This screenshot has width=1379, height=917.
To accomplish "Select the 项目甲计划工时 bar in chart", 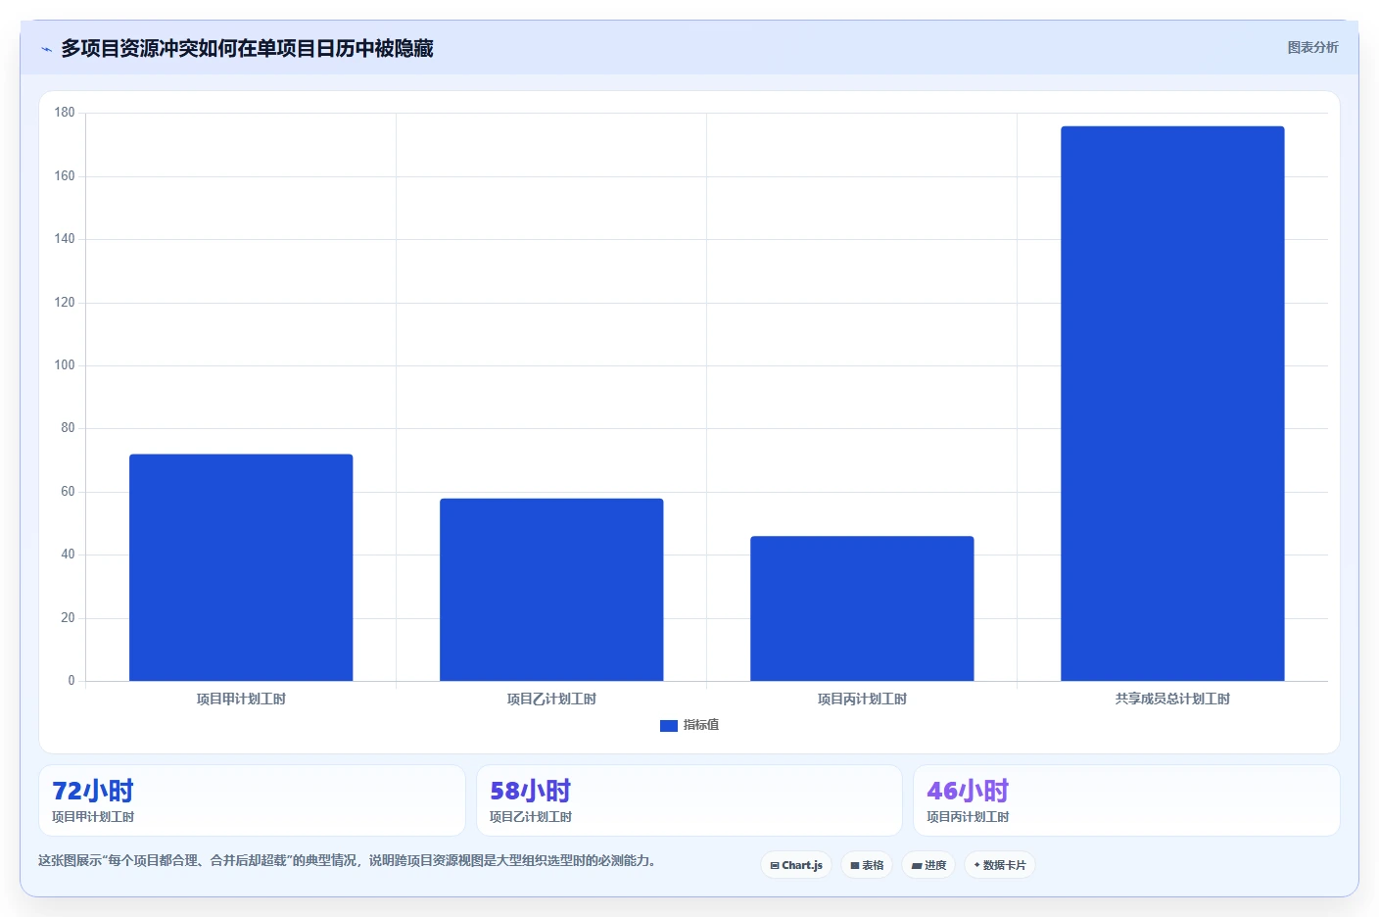I will coord(241,567).
